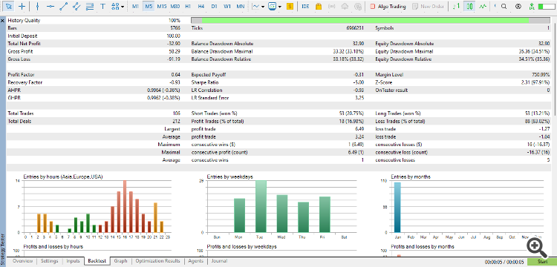
Task: Switch chart to line chart
Action: (x=483, y=6)
